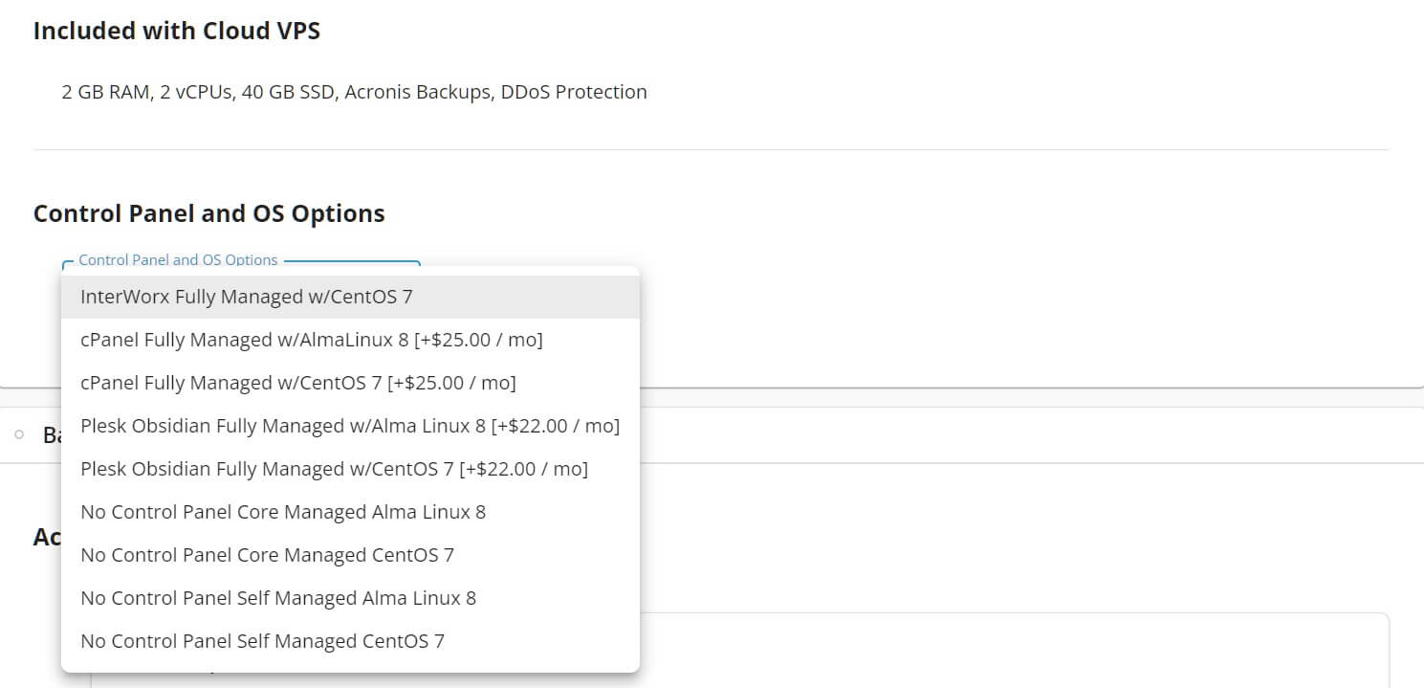1424x688 pixels.
Task: Pick No Control Panel Core Managed CentOS 7
Action: click(267, 555)
